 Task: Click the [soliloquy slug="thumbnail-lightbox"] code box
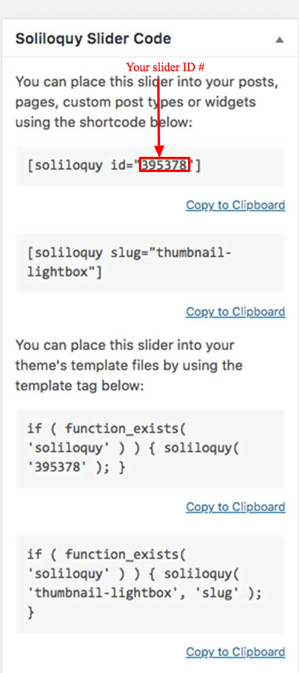(x=150, y=263)
